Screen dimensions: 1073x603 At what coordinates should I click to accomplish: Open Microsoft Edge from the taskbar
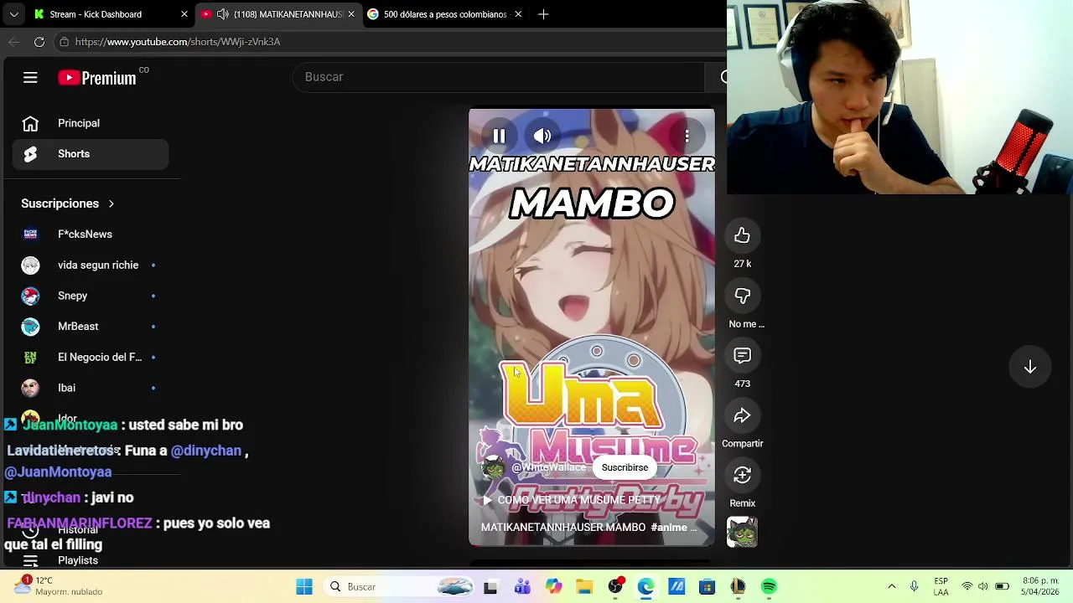(645, 587)
